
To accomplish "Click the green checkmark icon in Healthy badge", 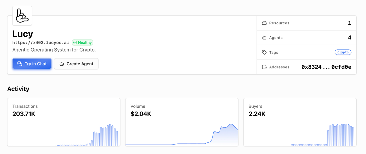I will [x=75, y=42].
